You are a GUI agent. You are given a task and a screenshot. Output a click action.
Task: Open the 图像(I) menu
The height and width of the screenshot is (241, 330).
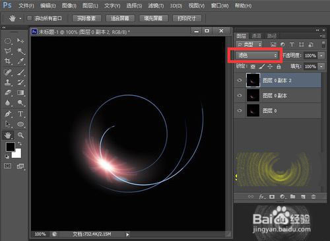(69, 6)
